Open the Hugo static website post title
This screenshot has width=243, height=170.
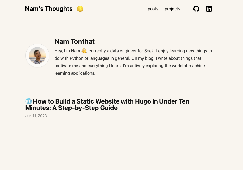tap(107, 105)
